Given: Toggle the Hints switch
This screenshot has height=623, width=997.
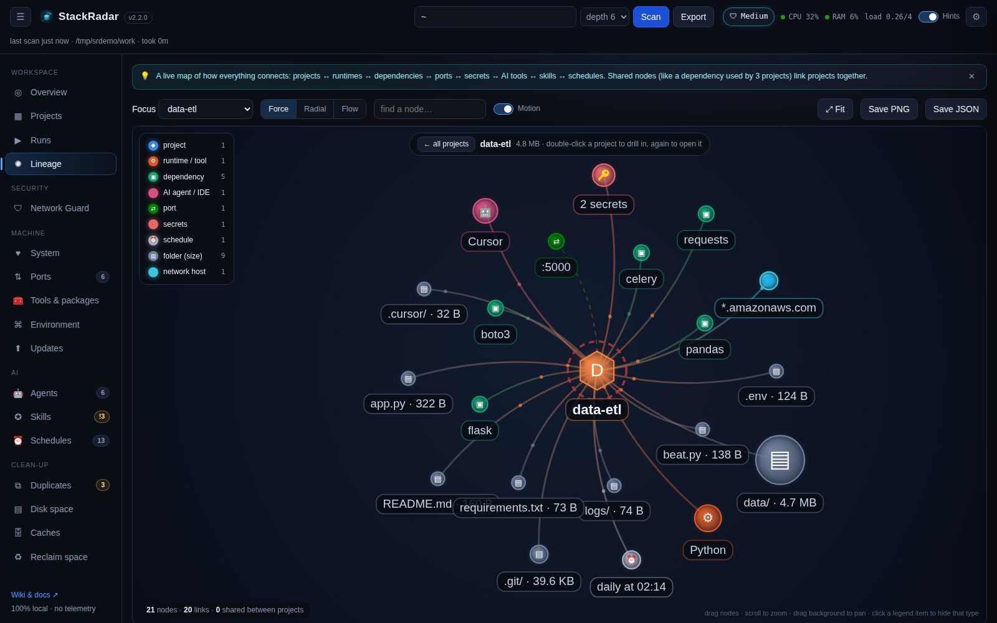Looking at the screenshot, I should [x=928, y=17].
